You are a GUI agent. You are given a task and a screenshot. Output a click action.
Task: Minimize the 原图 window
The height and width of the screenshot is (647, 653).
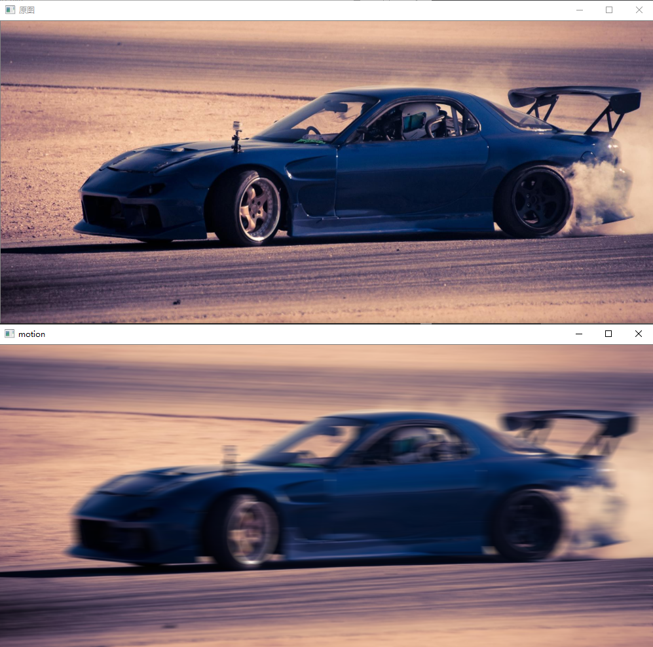tap(579, 10)
